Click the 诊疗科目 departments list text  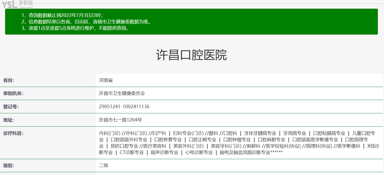[x=239, y=143]
